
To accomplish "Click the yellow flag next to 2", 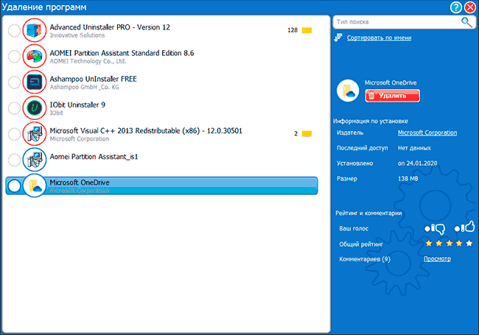I will pyautogui.click(x=307, y=134).
